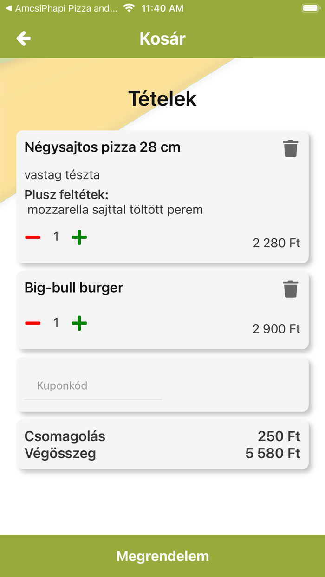Delete the Négysajtos pizza with its trash icon
This screenshot has height=577, width=325.
(x=291, y=148)
